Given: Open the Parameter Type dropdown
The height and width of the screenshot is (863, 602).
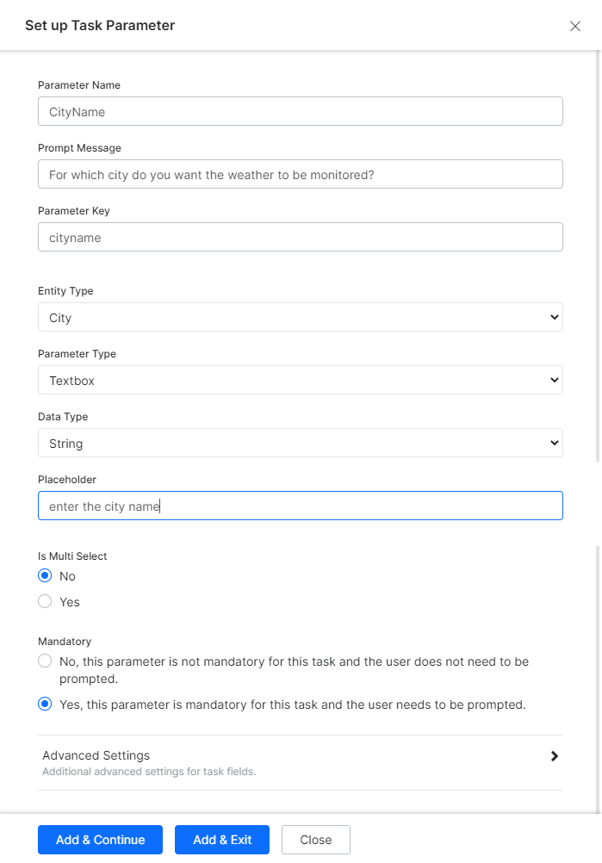Looking at the screenshot, I should coord(300,380).
